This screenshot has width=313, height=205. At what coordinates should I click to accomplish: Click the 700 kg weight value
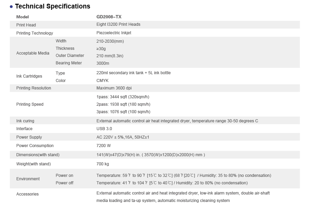[103, 164]
